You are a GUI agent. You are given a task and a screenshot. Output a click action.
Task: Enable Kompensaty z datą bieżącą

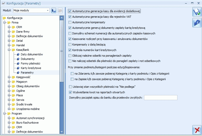(x=70, y=44)
